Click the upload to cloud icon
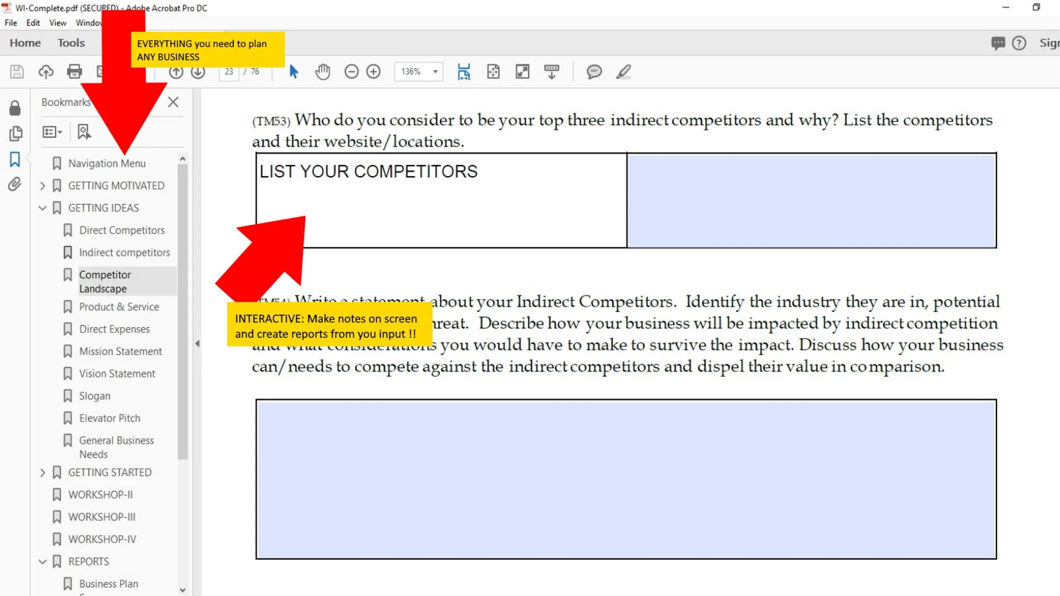This screenshot has width=1060, height=596. (46, 72)
